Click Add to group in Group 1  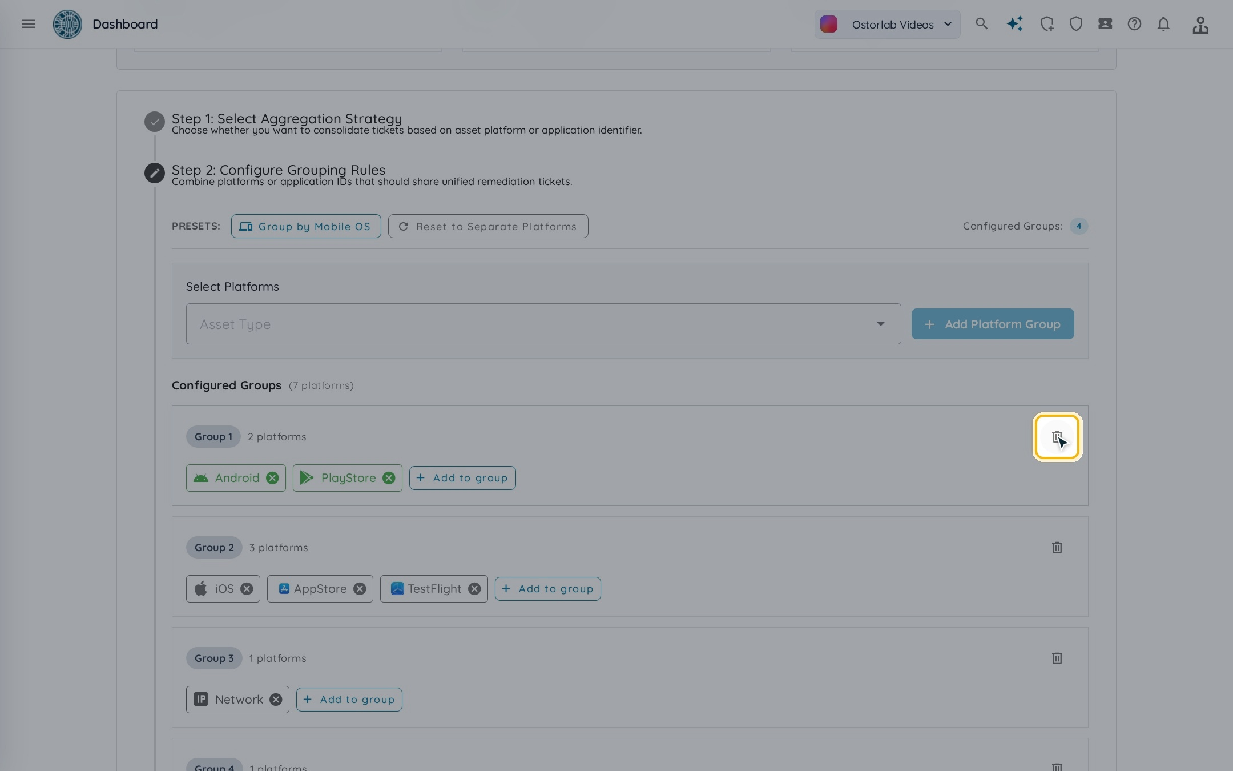tap(462, 478)
